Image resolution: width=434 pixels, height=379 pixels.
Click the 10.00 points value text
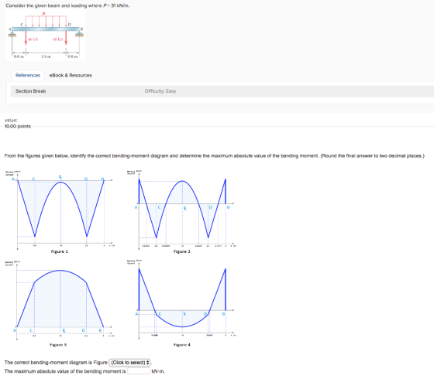pos(18,126)
